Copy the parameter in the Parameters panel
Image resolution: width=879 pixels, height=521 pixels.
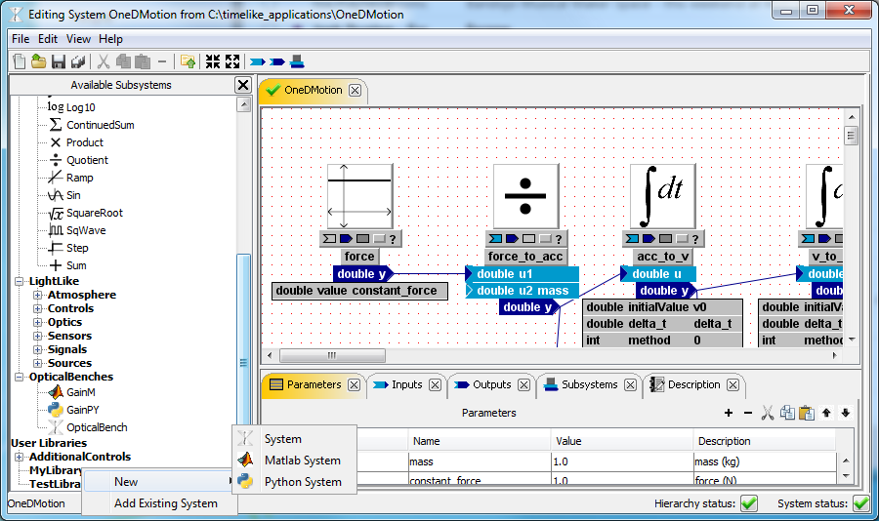pyautogui.click(x=787, y=413)
